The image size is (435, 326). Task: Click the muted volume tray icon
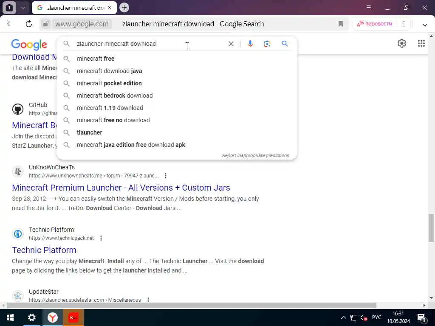pyautogui.click(x=364, y=318)
